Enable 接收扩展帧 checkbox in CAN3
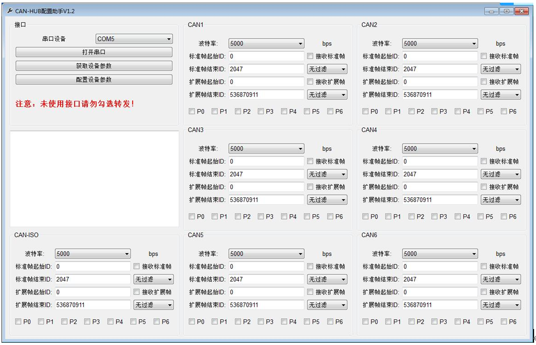The height and width of the screenshot is (345, 536). pyautogui.click(x=310, y=187)
